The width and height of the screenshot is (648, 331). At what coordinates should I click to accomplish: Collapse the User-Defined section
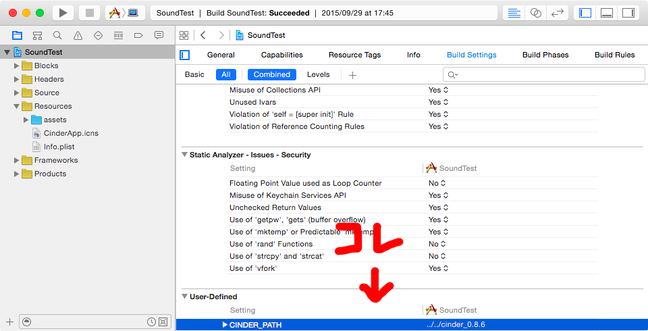point(184,297)
